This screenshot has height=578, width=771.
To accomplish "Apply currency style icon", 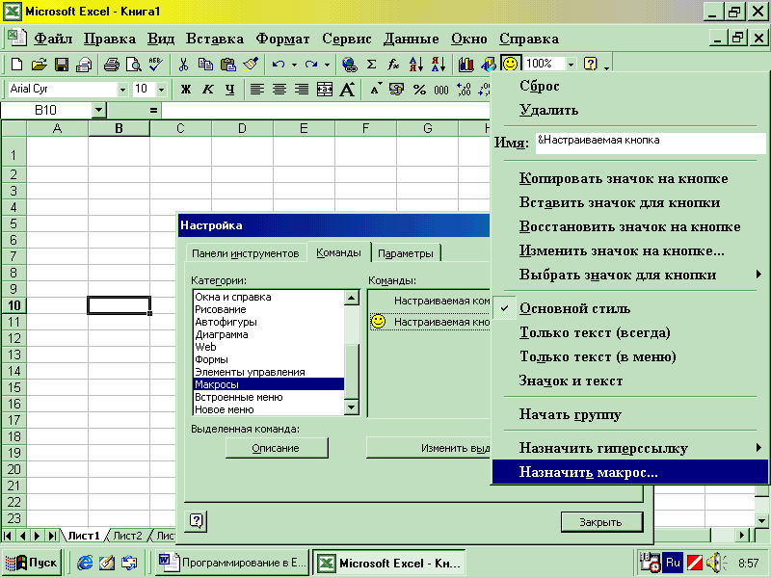I will click(396, 90).
